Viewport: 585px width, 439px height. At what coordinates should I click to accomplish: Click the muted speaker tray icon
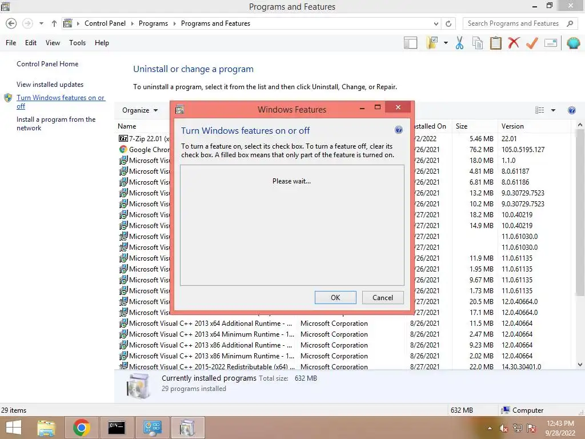(x=503, y=428)
